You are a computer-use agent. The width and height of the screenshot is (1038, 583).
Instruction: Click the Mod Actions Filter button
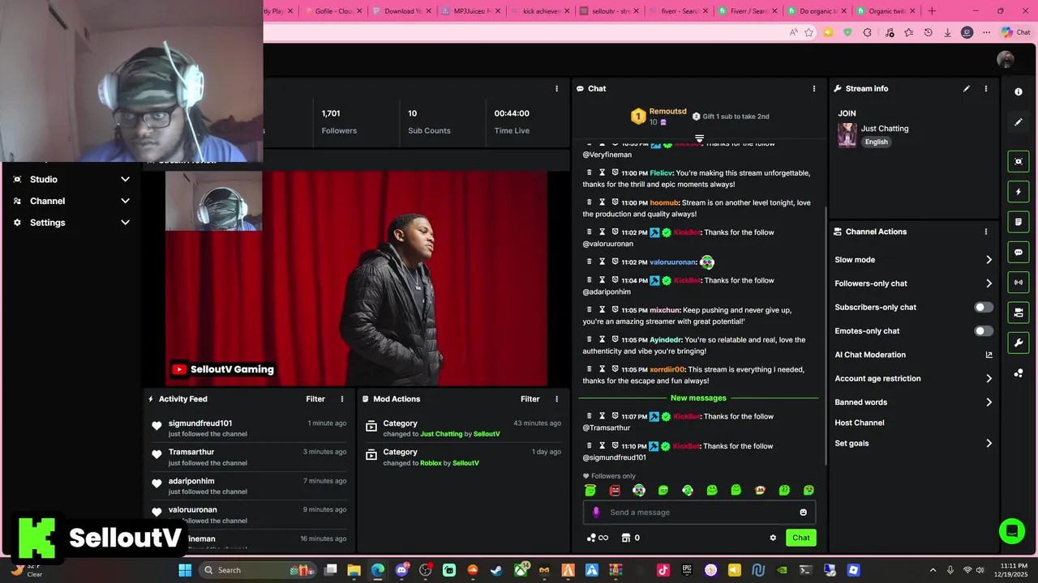coord(530,398)
